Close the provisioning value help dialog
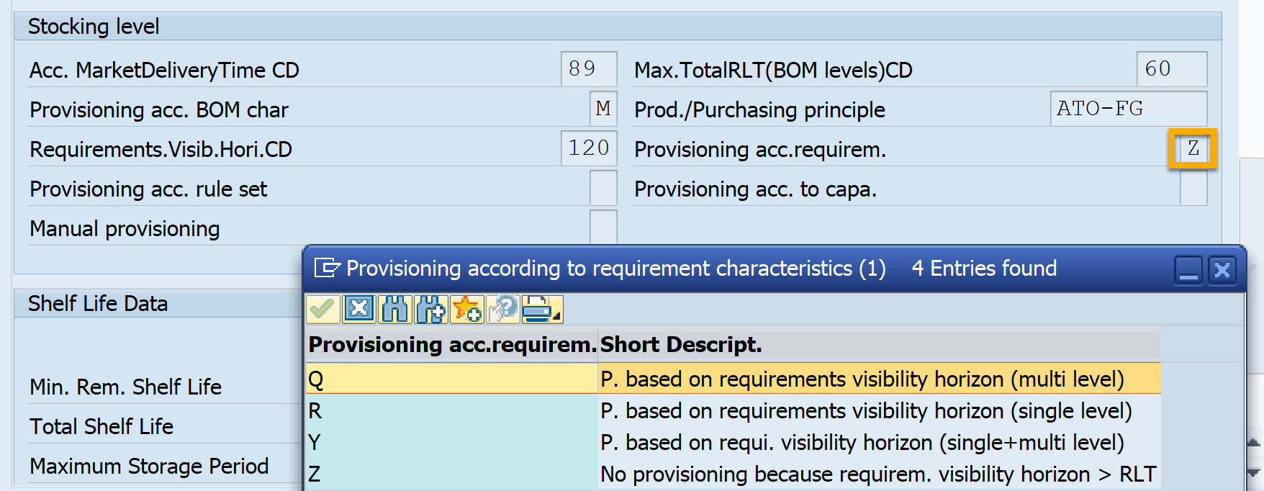 click(x=1222, y=270)
